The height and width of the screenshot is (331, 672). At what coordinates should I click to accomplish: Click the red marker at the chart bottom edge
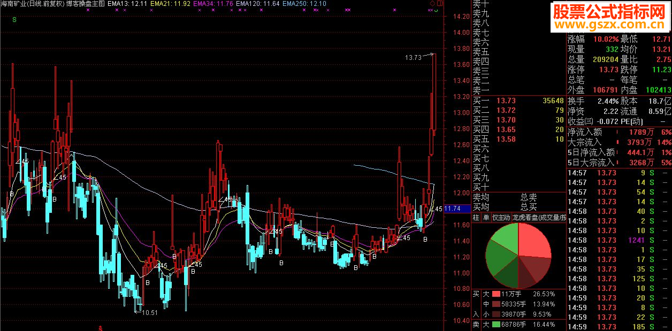tap(100, 327)
